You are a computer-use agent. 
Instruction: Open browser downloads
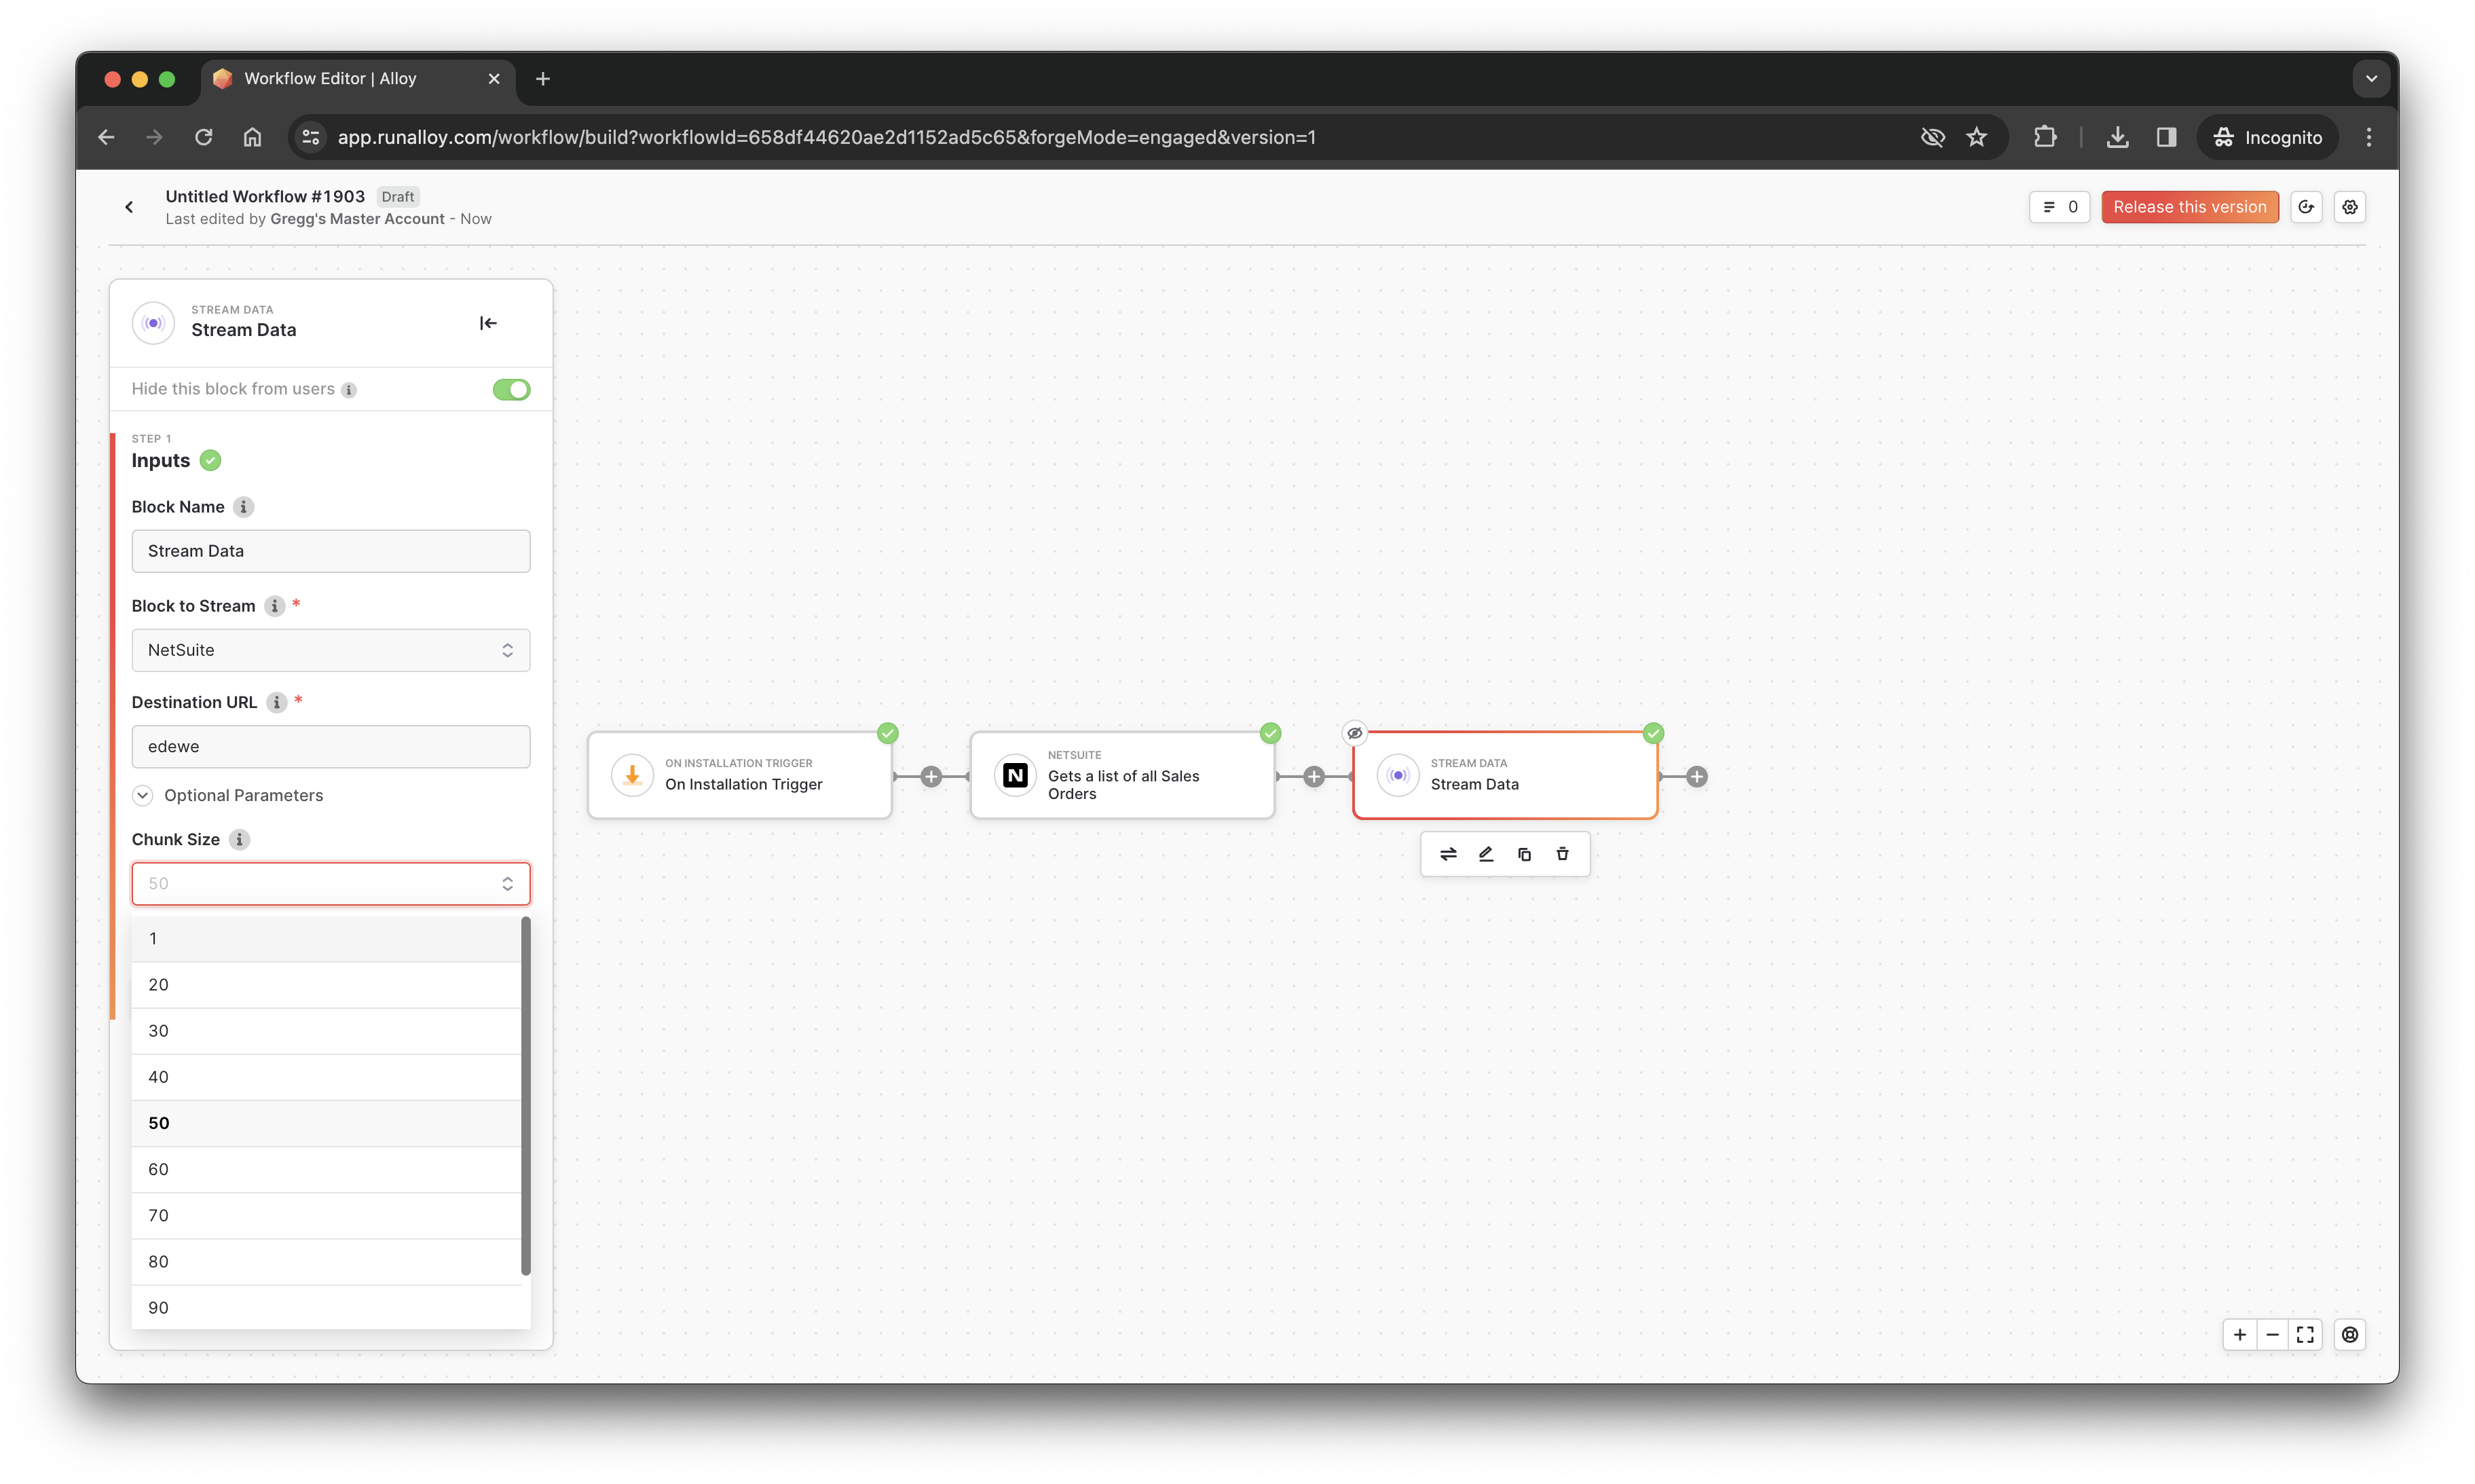click(2117, 138)
